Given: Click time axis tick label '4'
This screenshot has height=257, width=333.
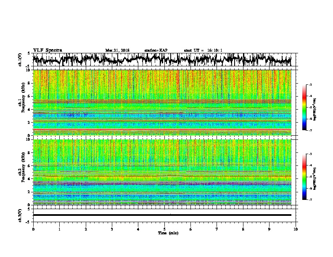Looking at the screenshot, I should click(138, 229).
